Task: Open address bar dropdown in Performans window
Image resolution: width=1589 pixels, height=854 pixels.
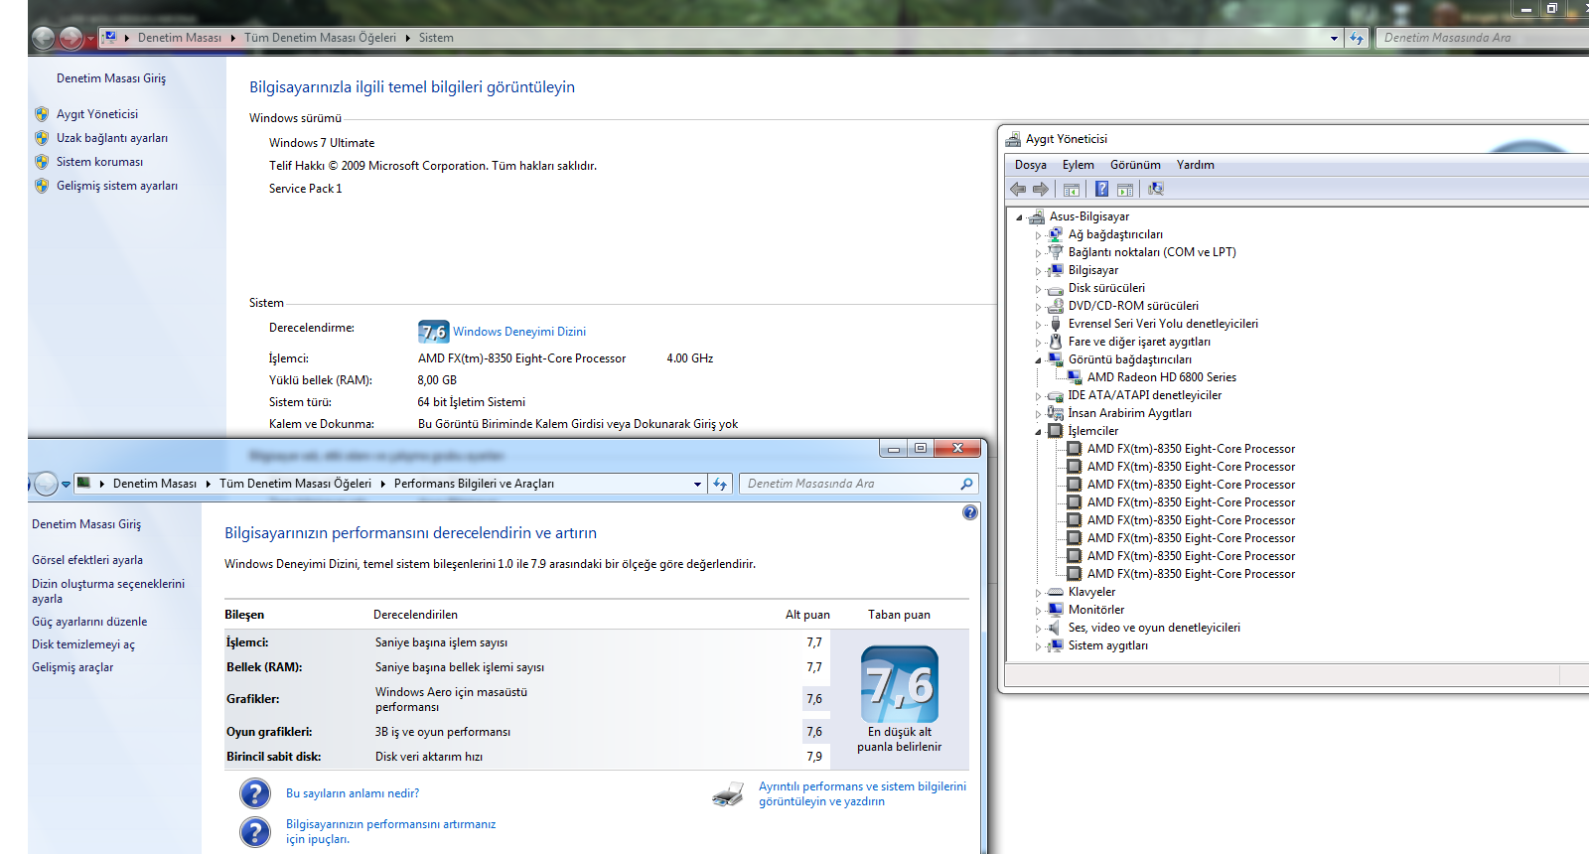Action: point(697,484)
